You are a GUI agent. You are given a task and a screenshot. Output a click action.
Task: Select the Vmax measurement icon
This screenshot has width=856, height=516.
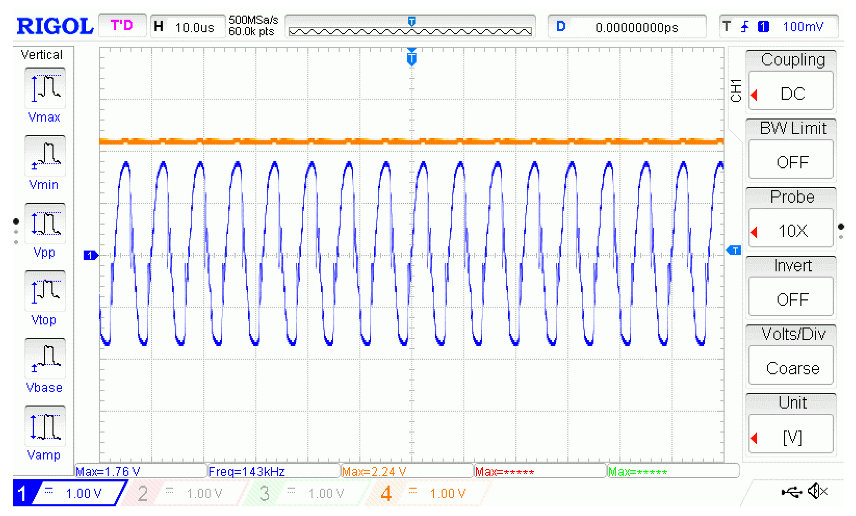[x=45, y=88]
